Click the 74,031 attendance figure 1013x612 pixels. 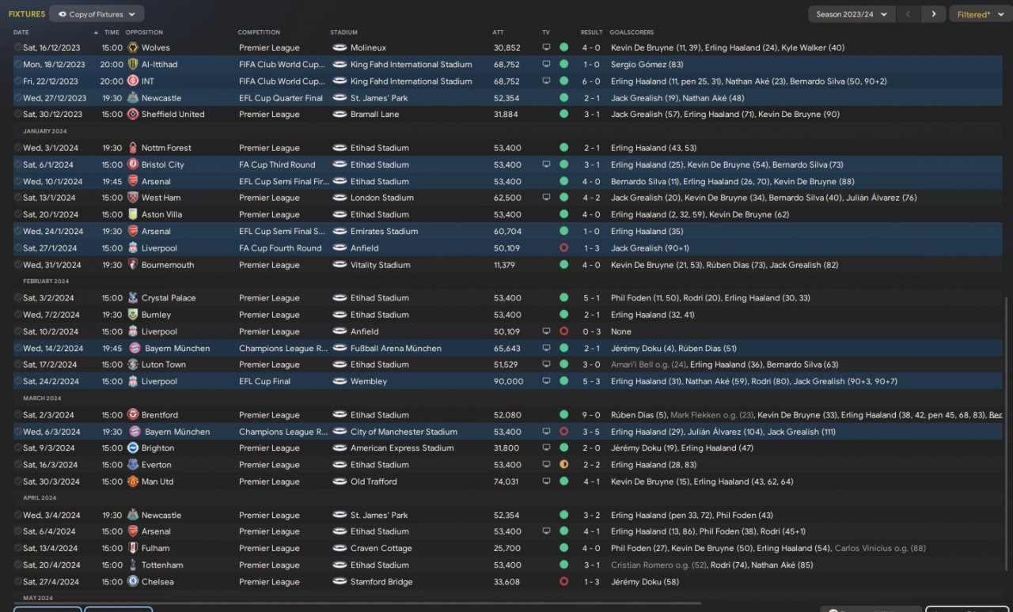pos(506,482)
